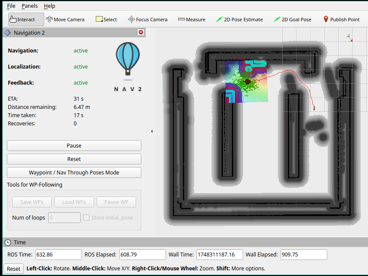This screenshot has height=276, width=368.
Task: Collapse the left panel with the arrow handle
Action: tap(152, 131)
